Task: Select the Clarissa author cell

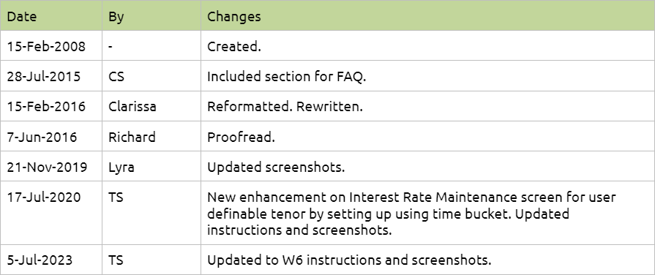Action: (x=151, y=106)
